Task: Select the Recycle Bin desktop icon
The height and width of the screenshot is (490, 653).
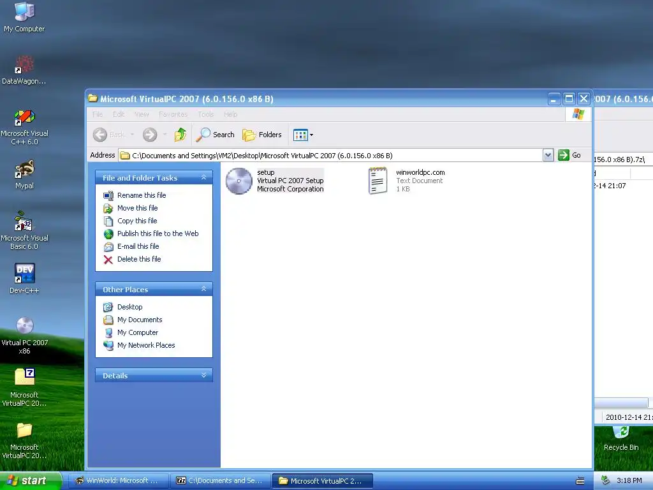Action: pyautogui.click(x=621, y=439)
